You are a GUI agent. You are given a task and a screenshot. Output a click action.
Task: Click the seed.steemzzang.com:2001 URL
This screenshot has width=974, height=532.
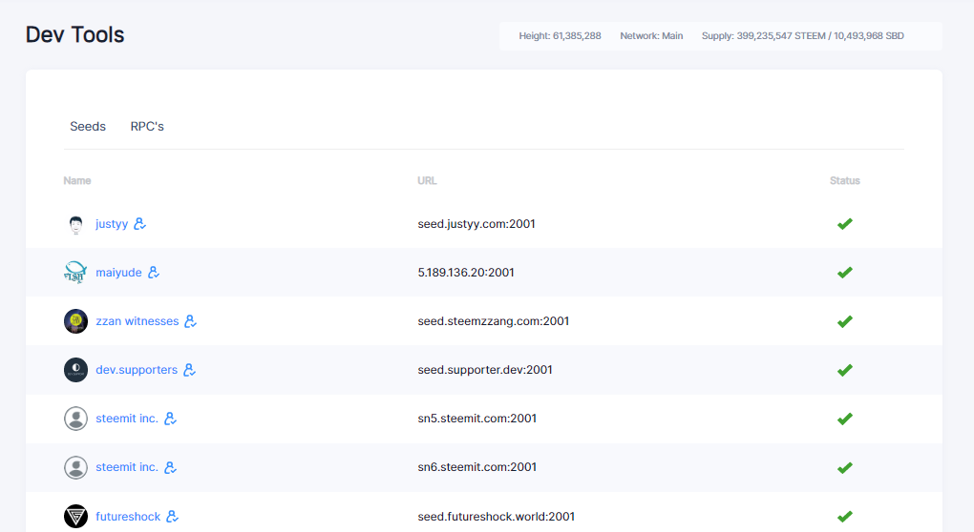pos(494,321)
